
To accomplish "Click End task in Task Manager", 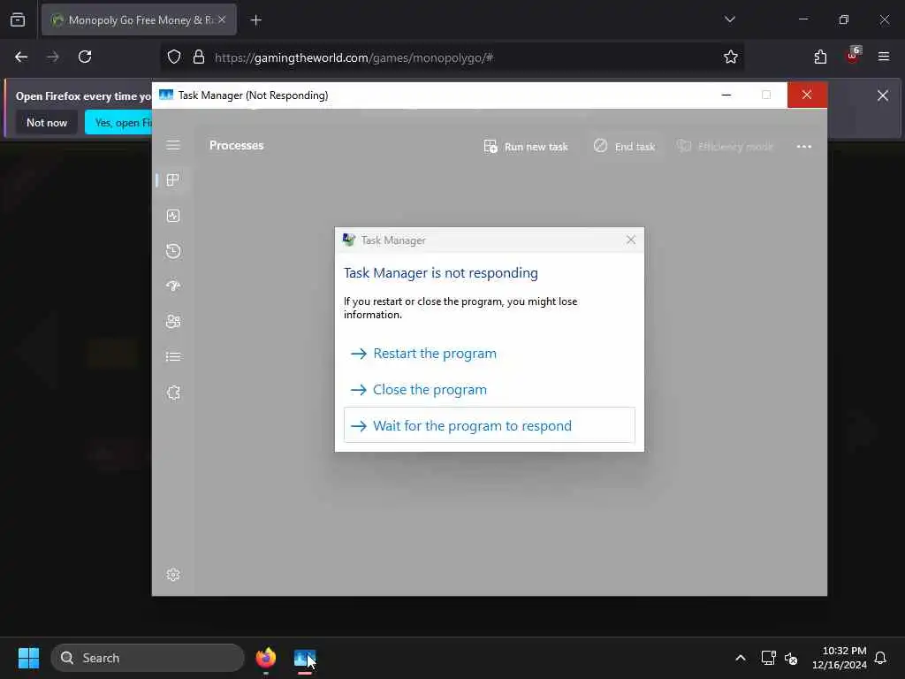I will pyautogui.click(x=625, y=147).
